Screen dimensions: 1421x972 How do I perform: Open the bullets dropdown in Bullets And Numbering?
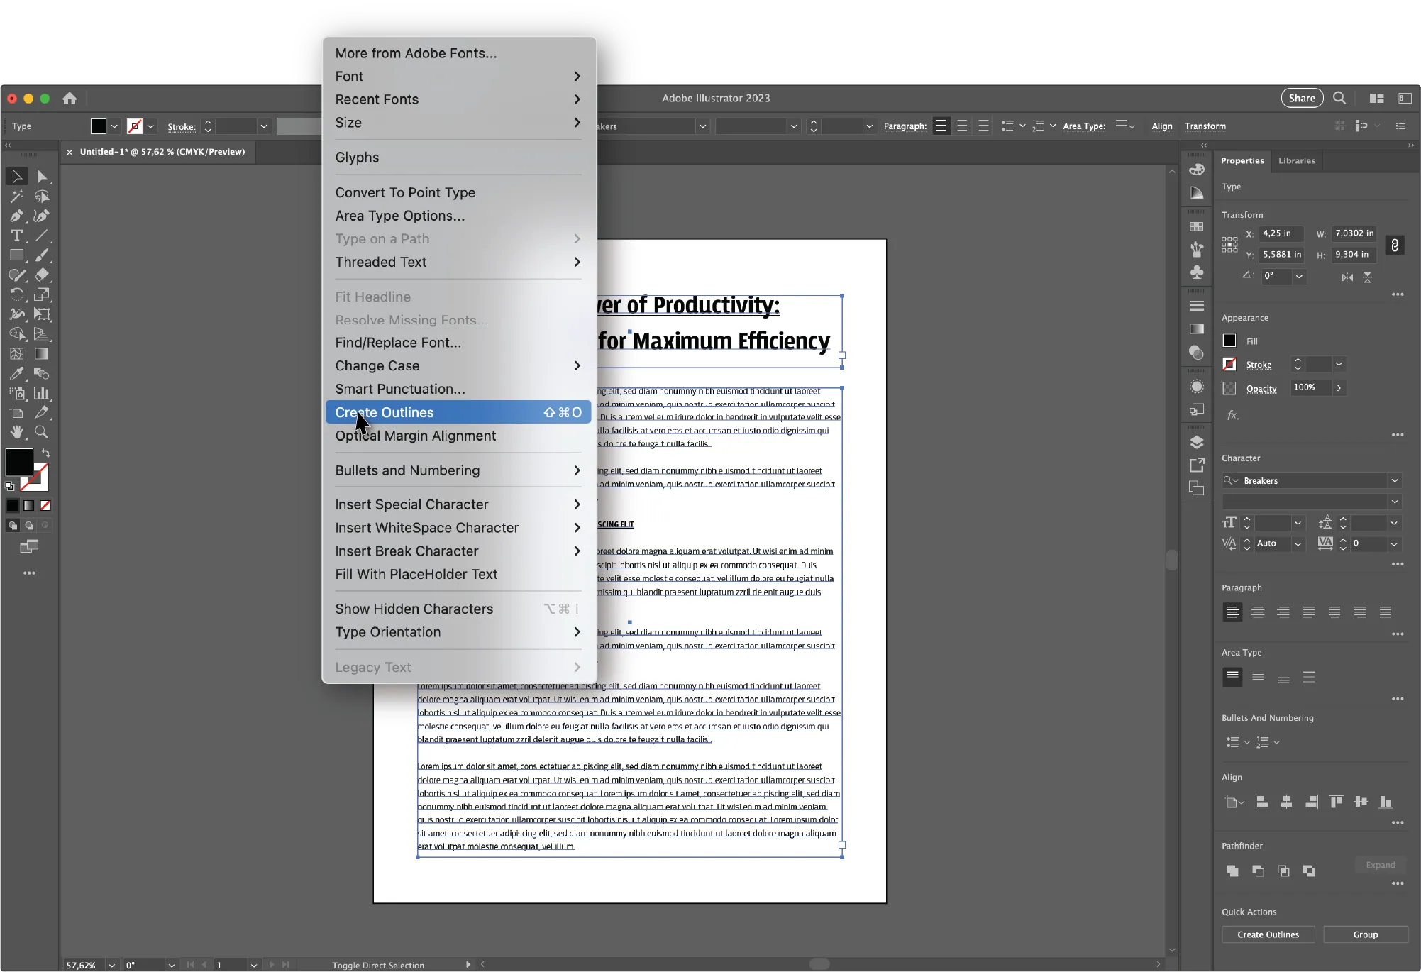coord(1246,742)
